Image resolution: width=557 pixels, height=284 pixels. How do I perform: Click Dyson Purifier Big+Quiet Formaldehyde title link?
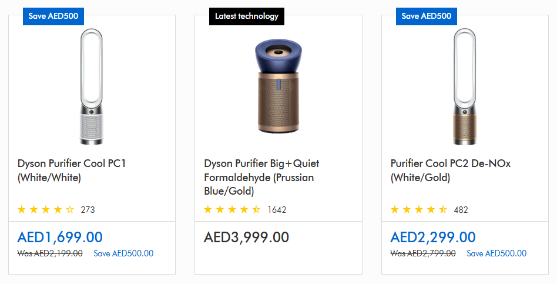click(261, 177)
